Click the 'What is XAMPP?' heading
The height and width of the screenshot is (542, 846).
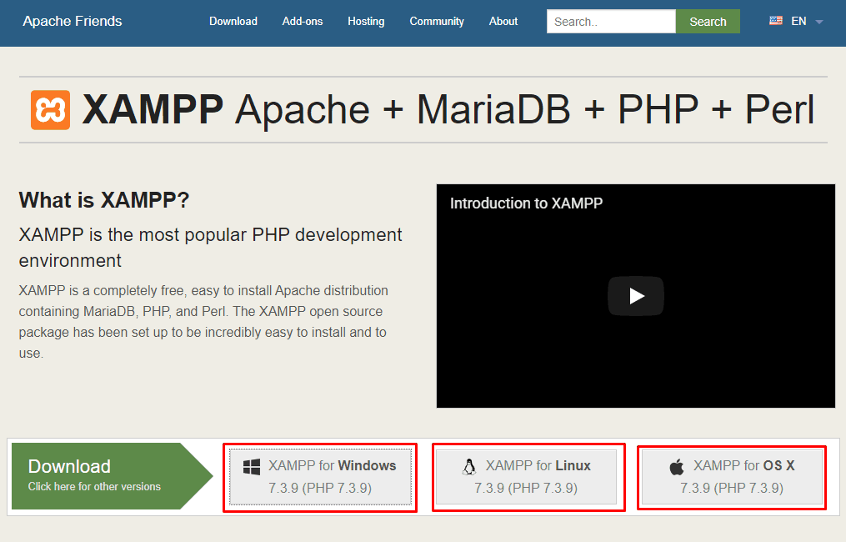(x=104, y=200)
